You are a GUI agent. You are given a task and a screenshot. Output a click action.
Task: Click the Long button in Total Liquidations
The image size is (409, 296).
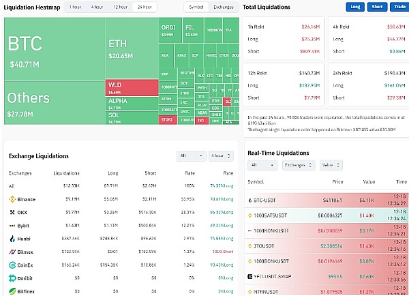354,7
